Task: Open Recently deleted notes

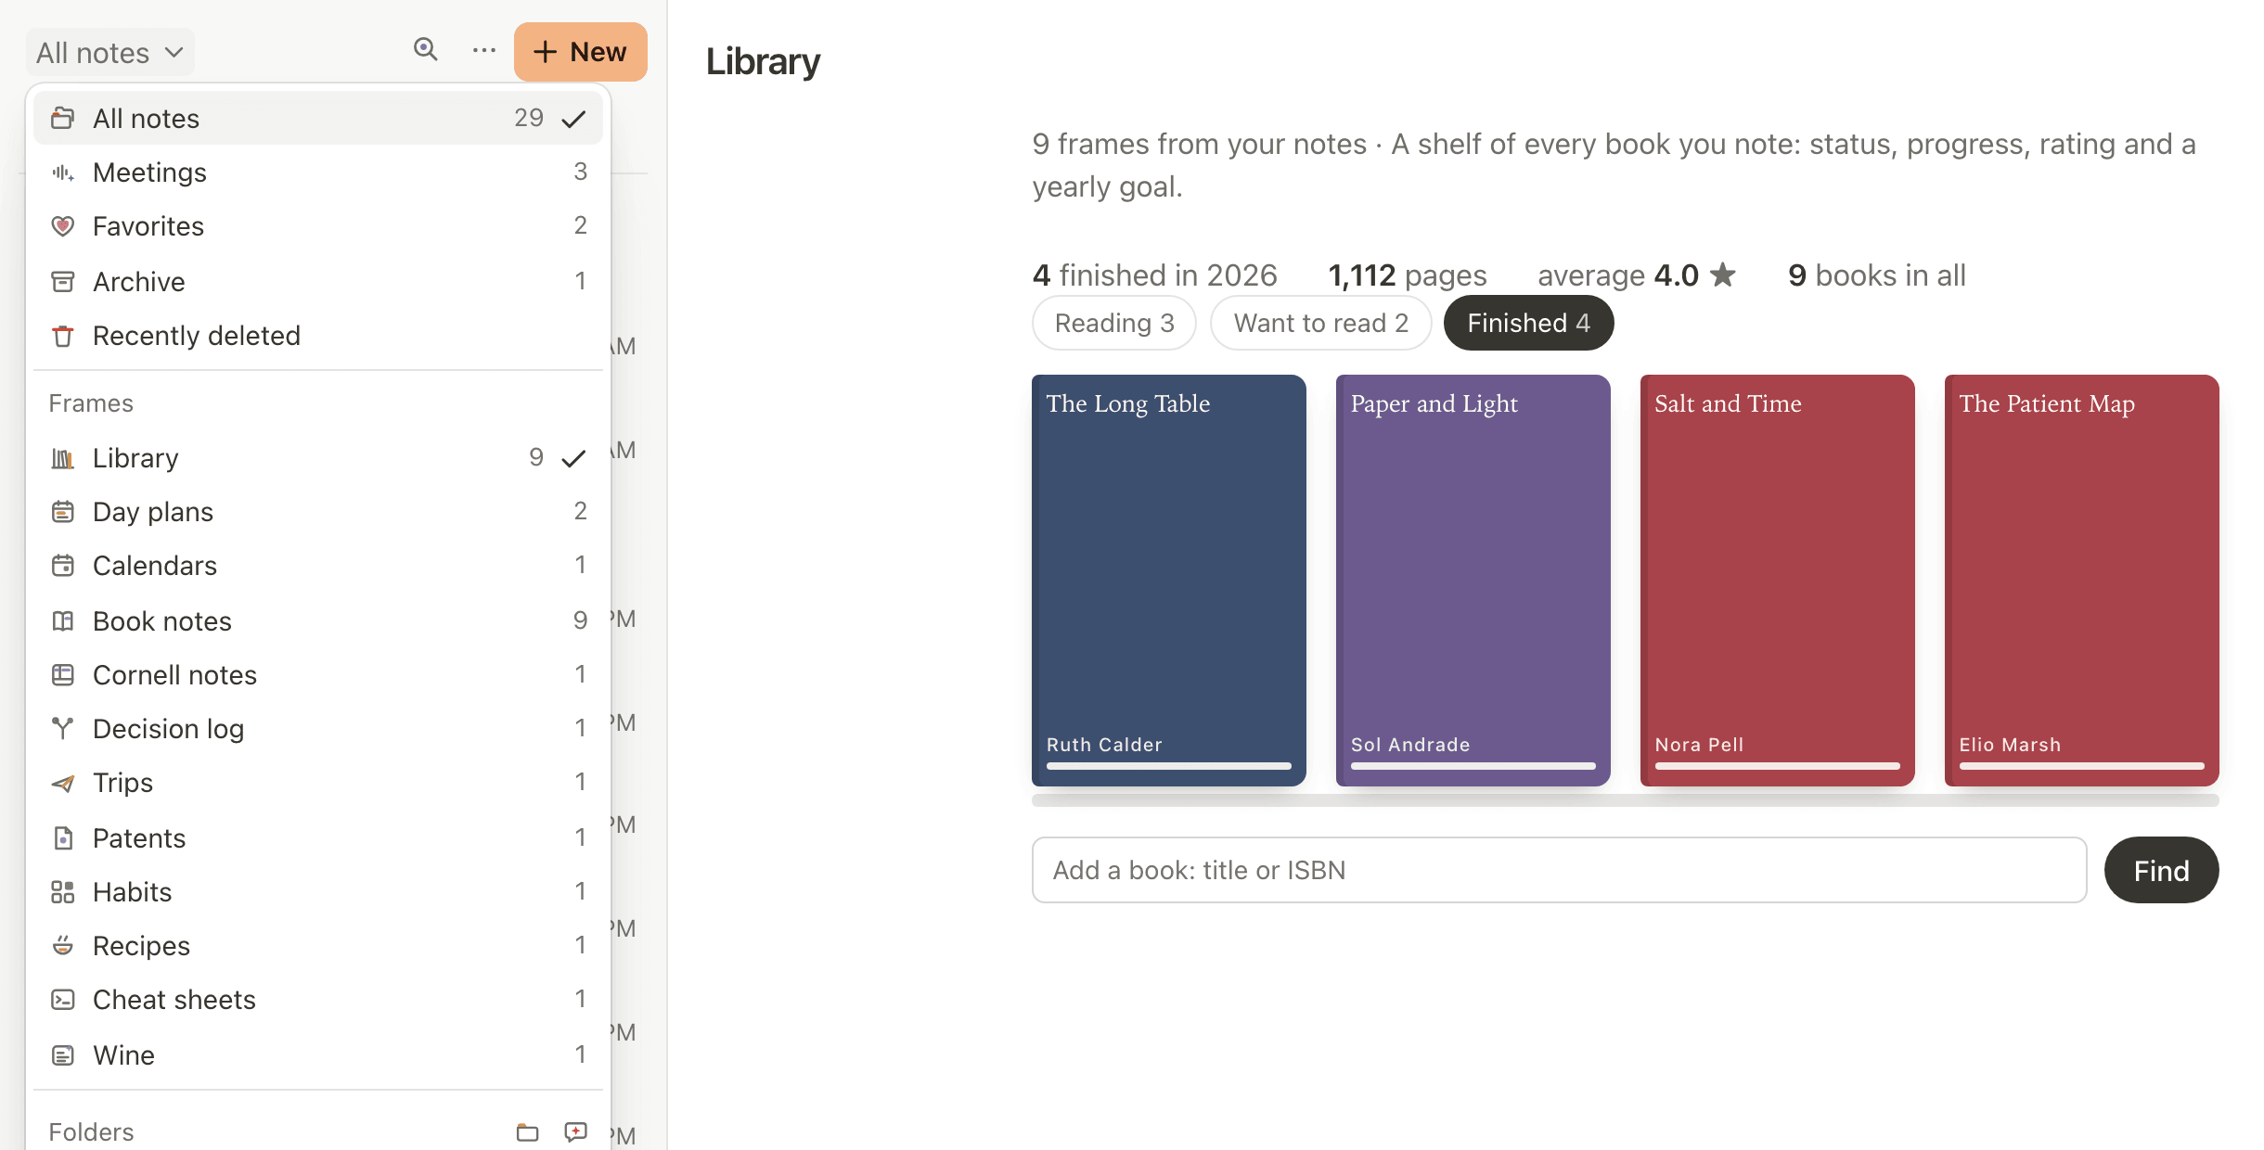Action: (318, 336)
